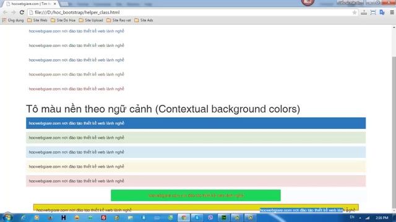
Task: Click the scrollbar up arrow
Action: tap(394, 27)
